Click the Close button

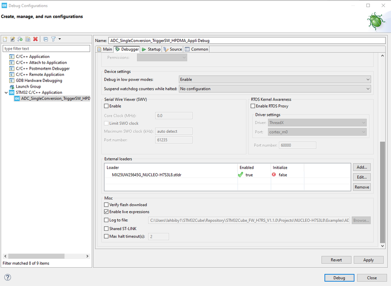click(372, 278)
